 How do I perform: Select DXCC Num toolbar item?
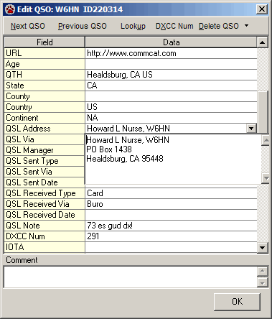(x=174, y=26)
